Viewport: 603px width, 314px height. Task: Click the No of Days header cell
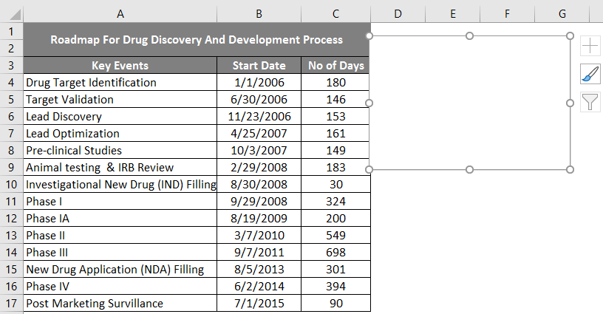[x=335, y=66]
